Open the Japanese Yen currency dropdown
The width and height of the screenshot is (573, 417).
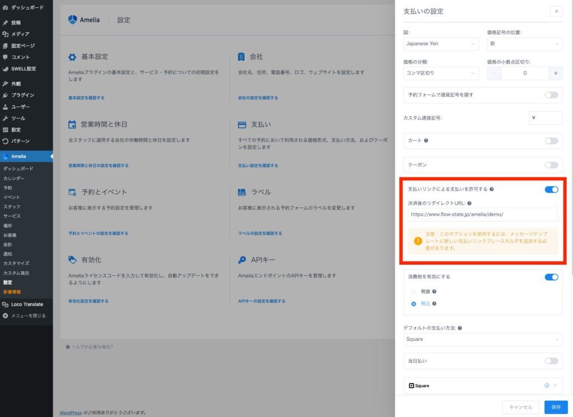coord(441,44)
